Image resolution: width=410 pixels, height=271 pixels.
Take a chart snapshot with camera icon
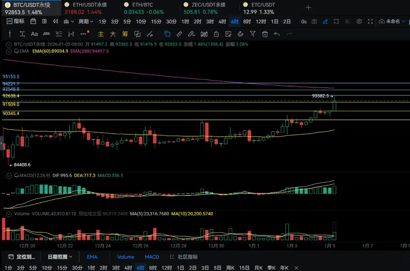314,21
